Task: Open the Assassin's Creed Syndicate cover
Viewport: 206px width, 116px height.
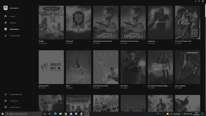Action: pos(79,103)
